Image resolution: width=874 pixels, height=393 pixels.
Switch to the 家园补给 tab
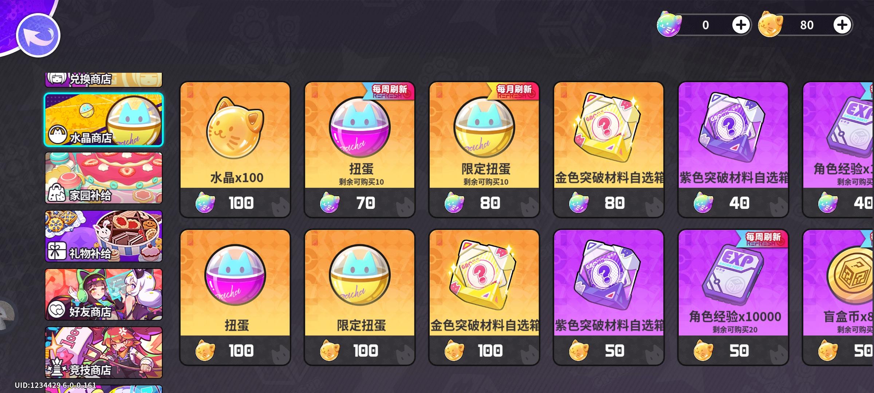pyautogui.click(x=104, y=178)
